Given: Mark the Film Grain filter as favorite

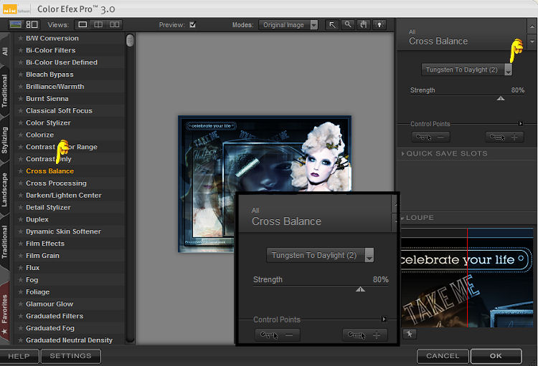Looking at the screenshot, I should pos(20,256).
